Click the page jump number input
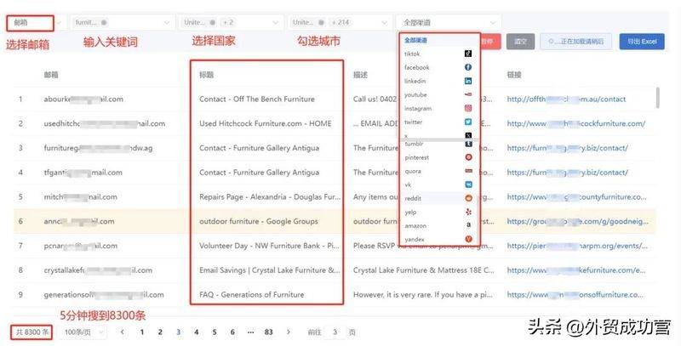 (x=335, y=332)
